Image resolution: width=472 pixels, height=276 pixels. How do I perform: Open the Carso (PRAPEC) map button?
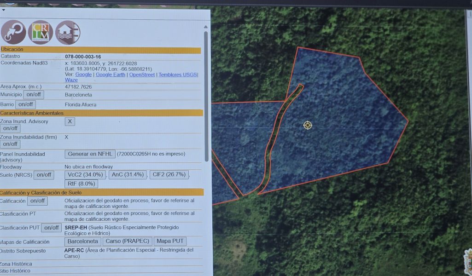[x=127, y=241]
